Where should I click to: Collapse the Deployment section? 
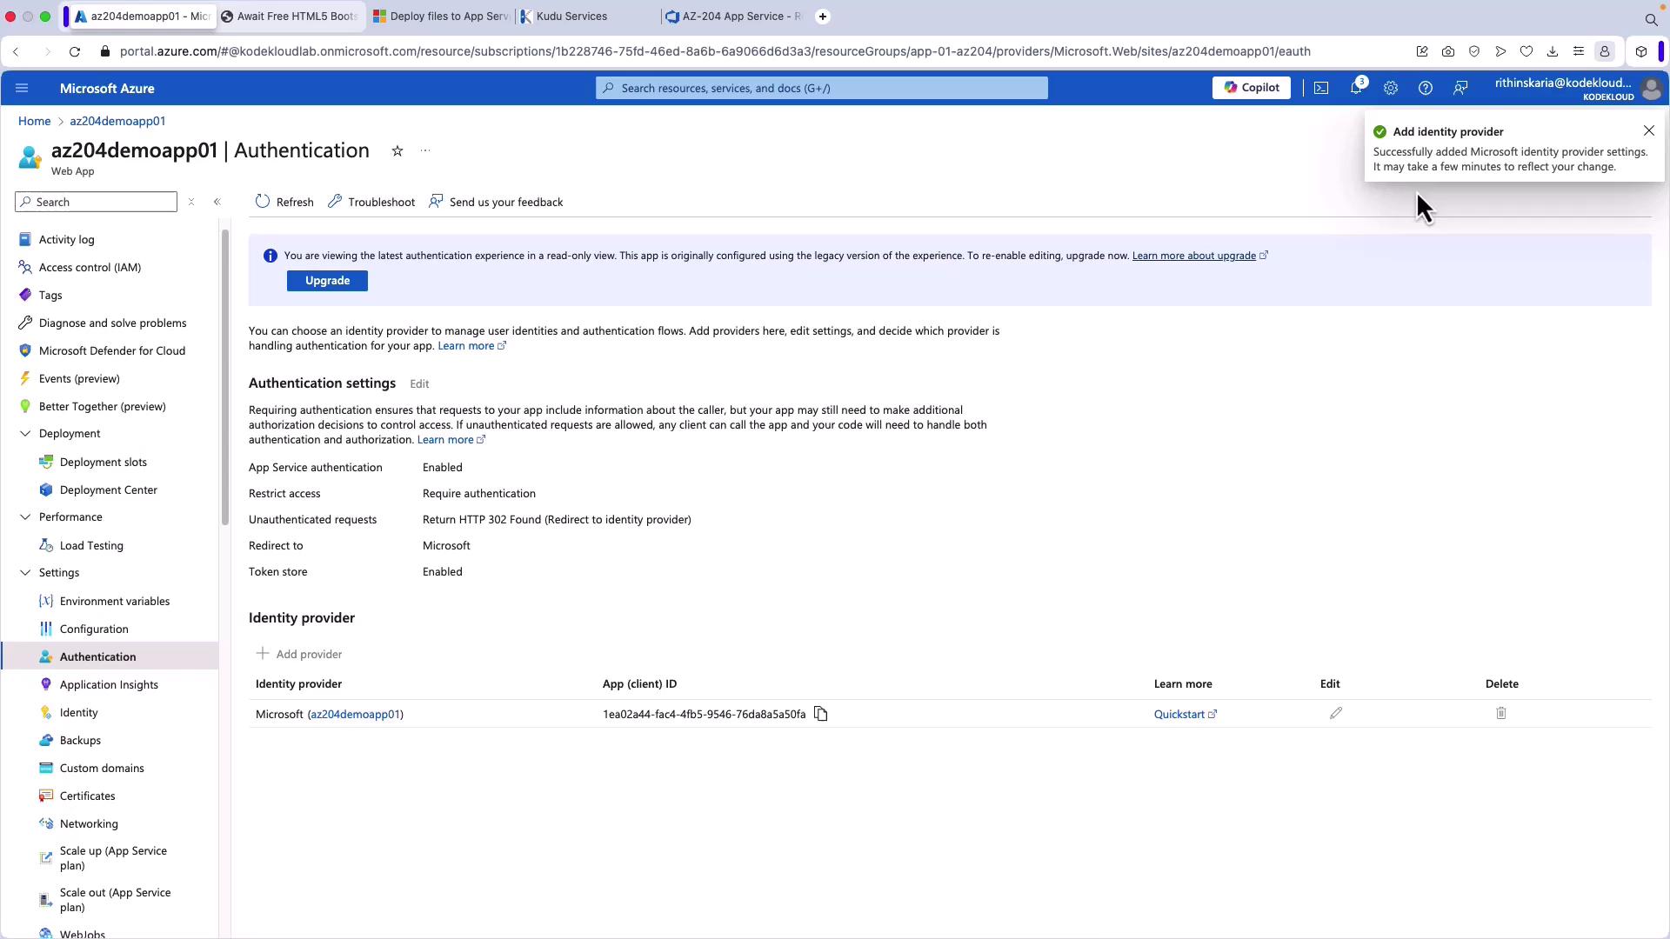pyautogui.click(x=25, y=434)
